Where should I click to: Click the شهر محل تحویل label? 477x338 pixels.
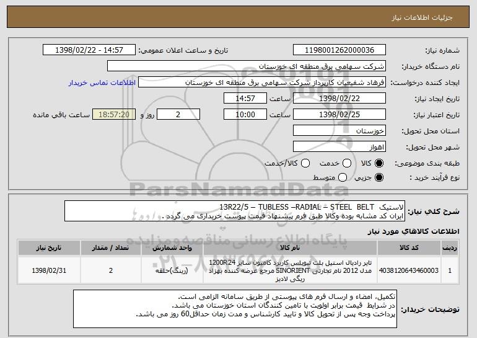pyautogui.click(x=433, y=147)
